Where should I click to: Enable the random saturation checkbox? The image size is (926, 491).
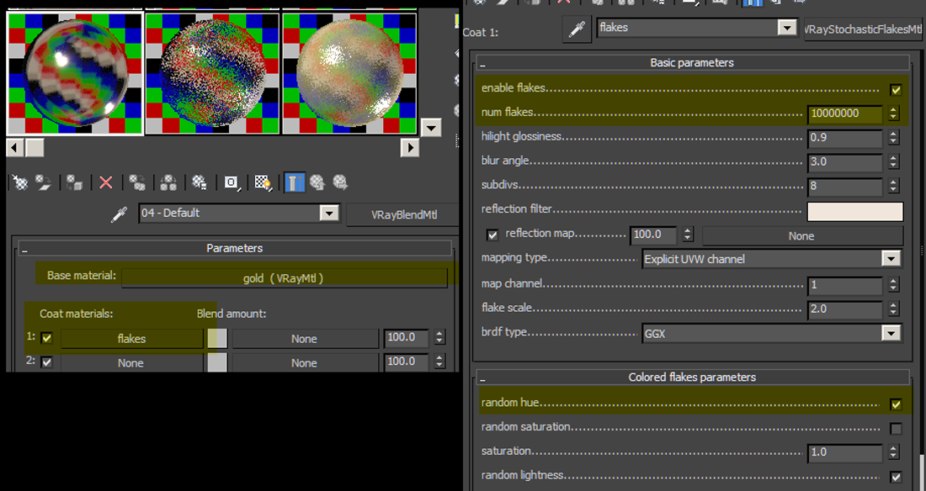[x=897, y=428]
